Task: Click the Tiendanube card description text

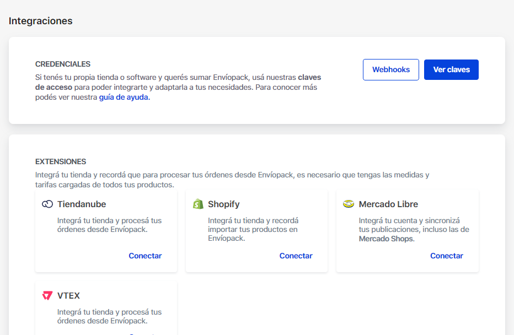Action: (110, 225)
